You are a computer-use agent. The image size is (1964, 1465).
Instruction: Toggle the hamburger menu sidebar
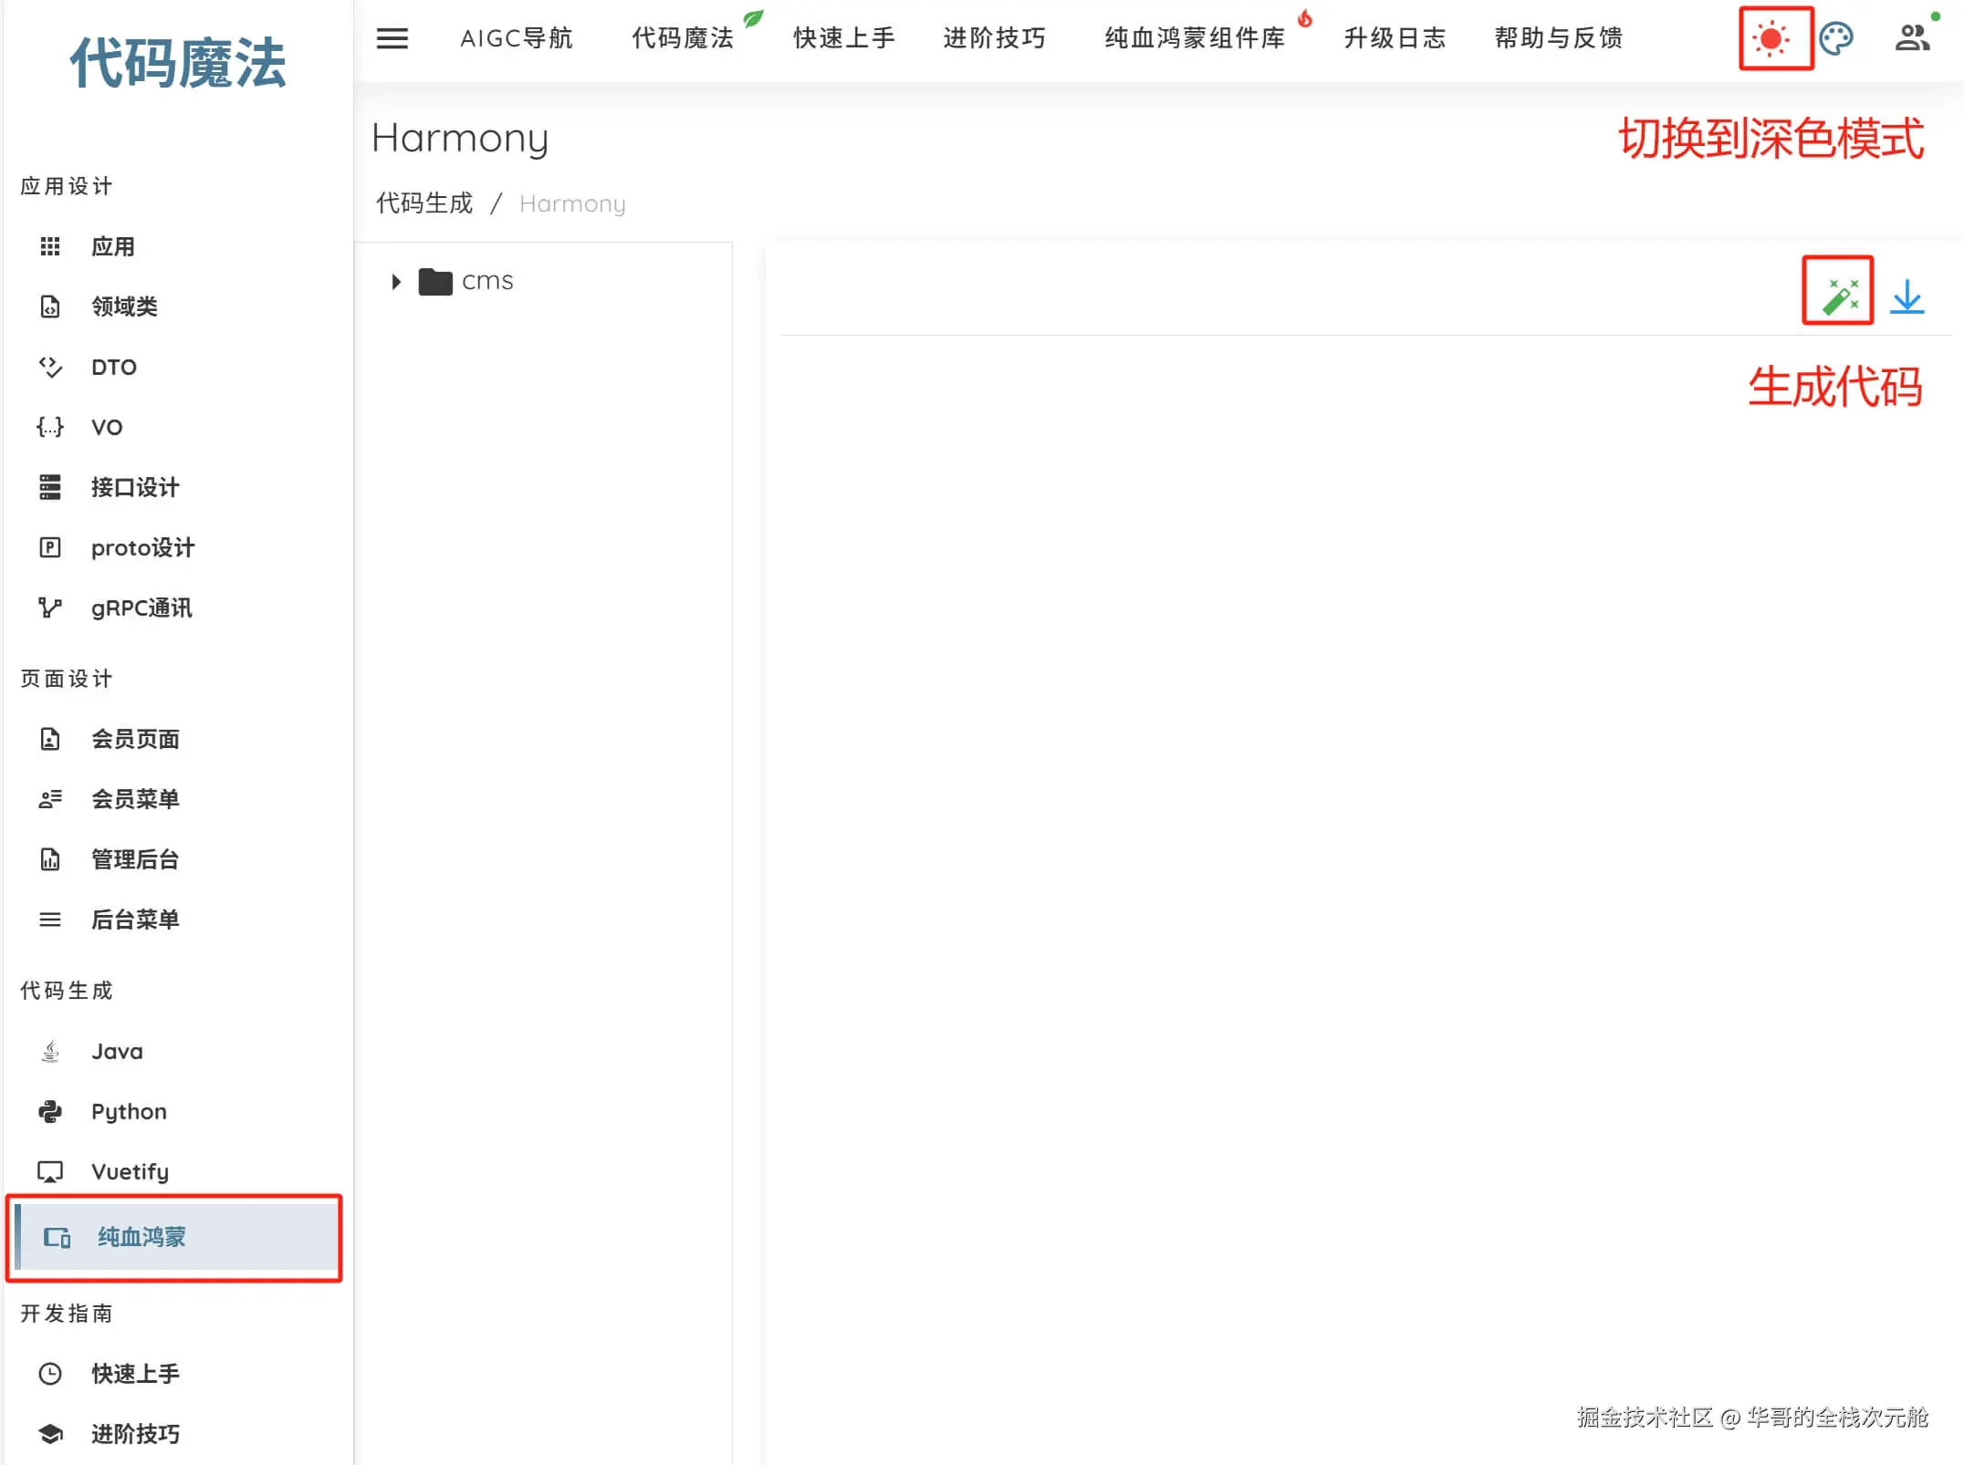392,38
